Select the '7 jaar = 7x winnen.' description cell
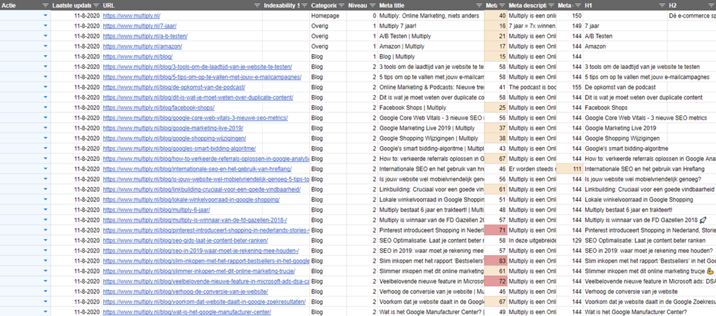 pyautogui.click(x=532, y=26)
